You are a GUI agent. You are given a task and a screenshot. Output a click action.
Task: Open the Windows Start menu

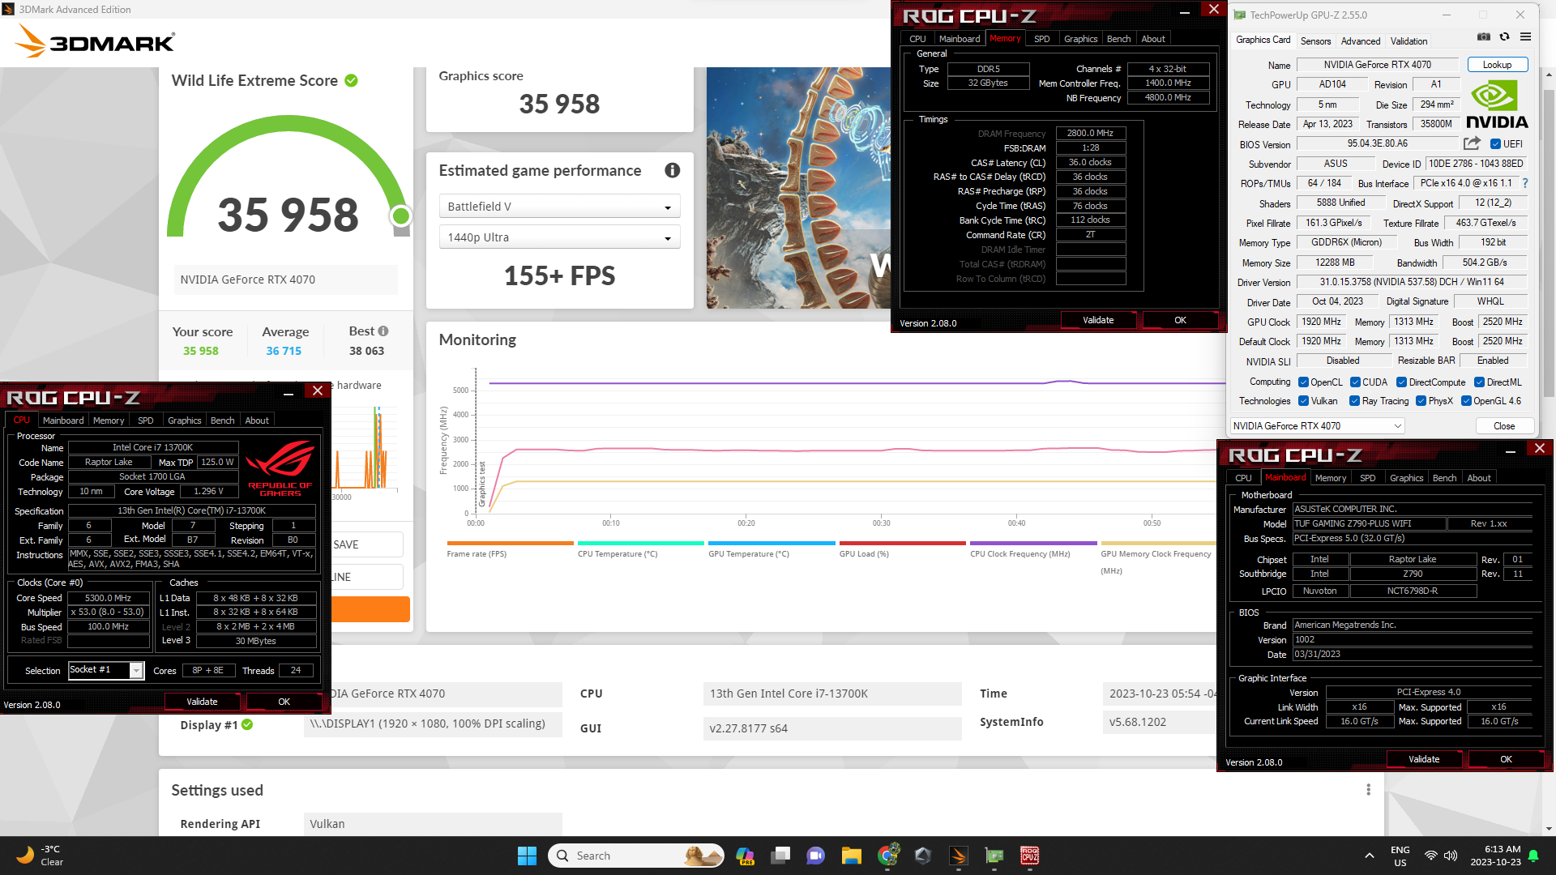527,856
